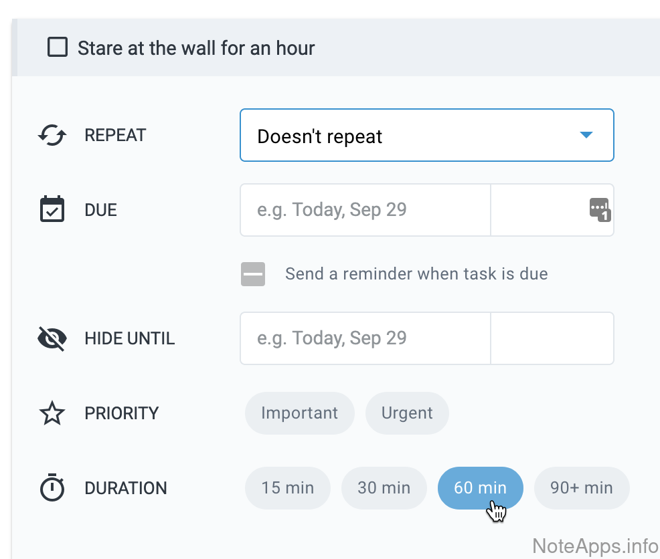Screen dimensions: 660x559
Task: Toggle the 'Send a reminder' checkbox
Action: pyautogui.click(x=253, y=274)
